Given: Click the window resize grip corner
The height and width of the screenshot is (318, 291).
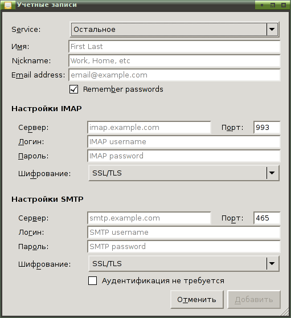Looking at the screenshot, I should pos(285,312).
